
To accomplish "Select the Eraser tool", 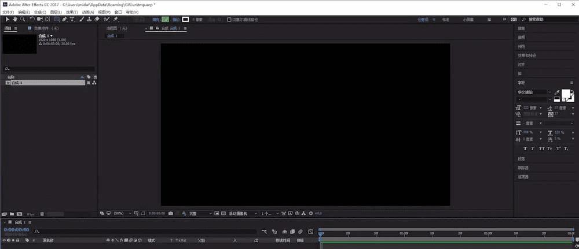I will point(97,19).
